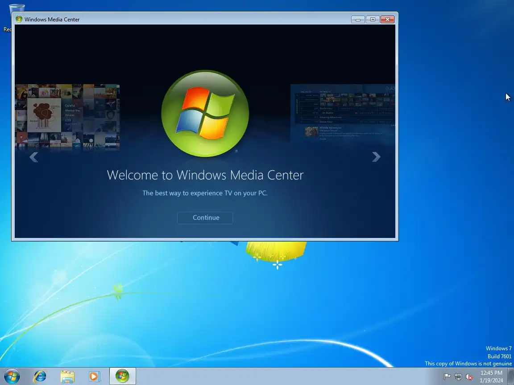Screen dimensions: 514x385
Task: Click the Continue button
Action: [205, 218]
